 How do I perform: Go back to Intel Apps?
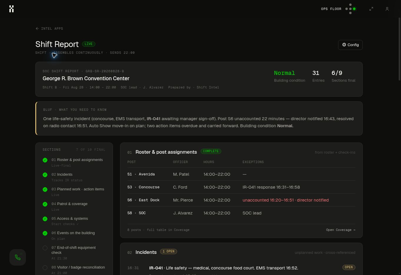coord(49,28)
